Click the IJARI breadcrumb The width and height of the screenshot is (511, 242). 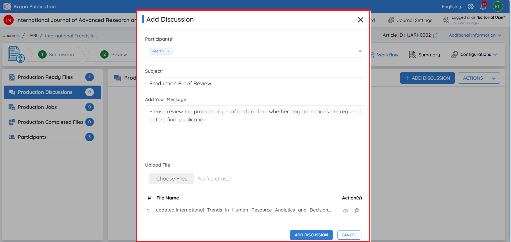[32, 36]
